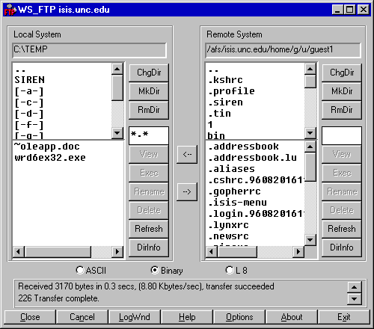Click the down arrow of the remote directory list
This screenshot has height=329, width=374.
310,133
